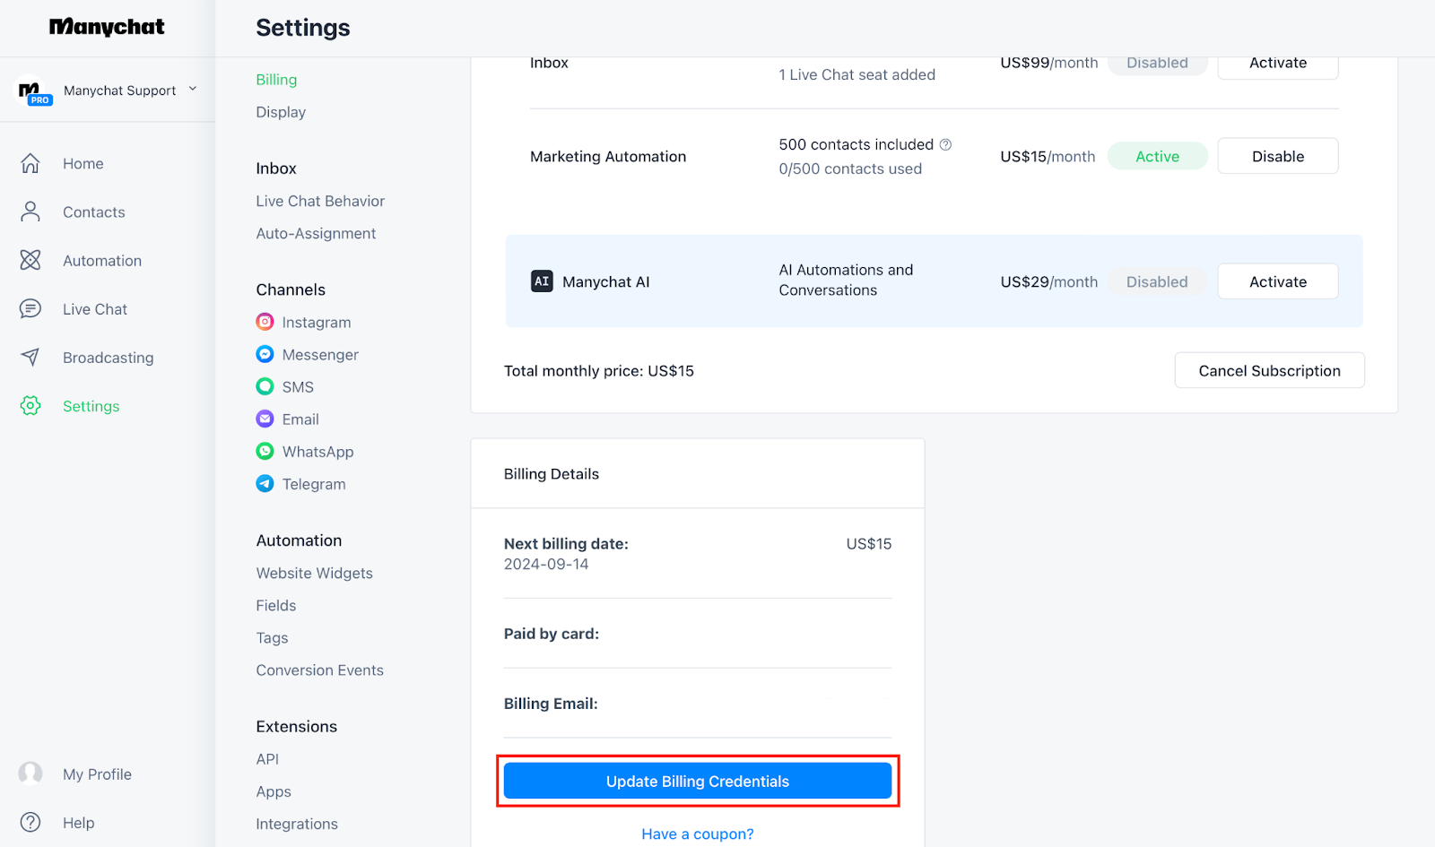Screen dimensions: 1435x847
Task: Click the Instagram channel icon
Action: (x=265, y=322)
